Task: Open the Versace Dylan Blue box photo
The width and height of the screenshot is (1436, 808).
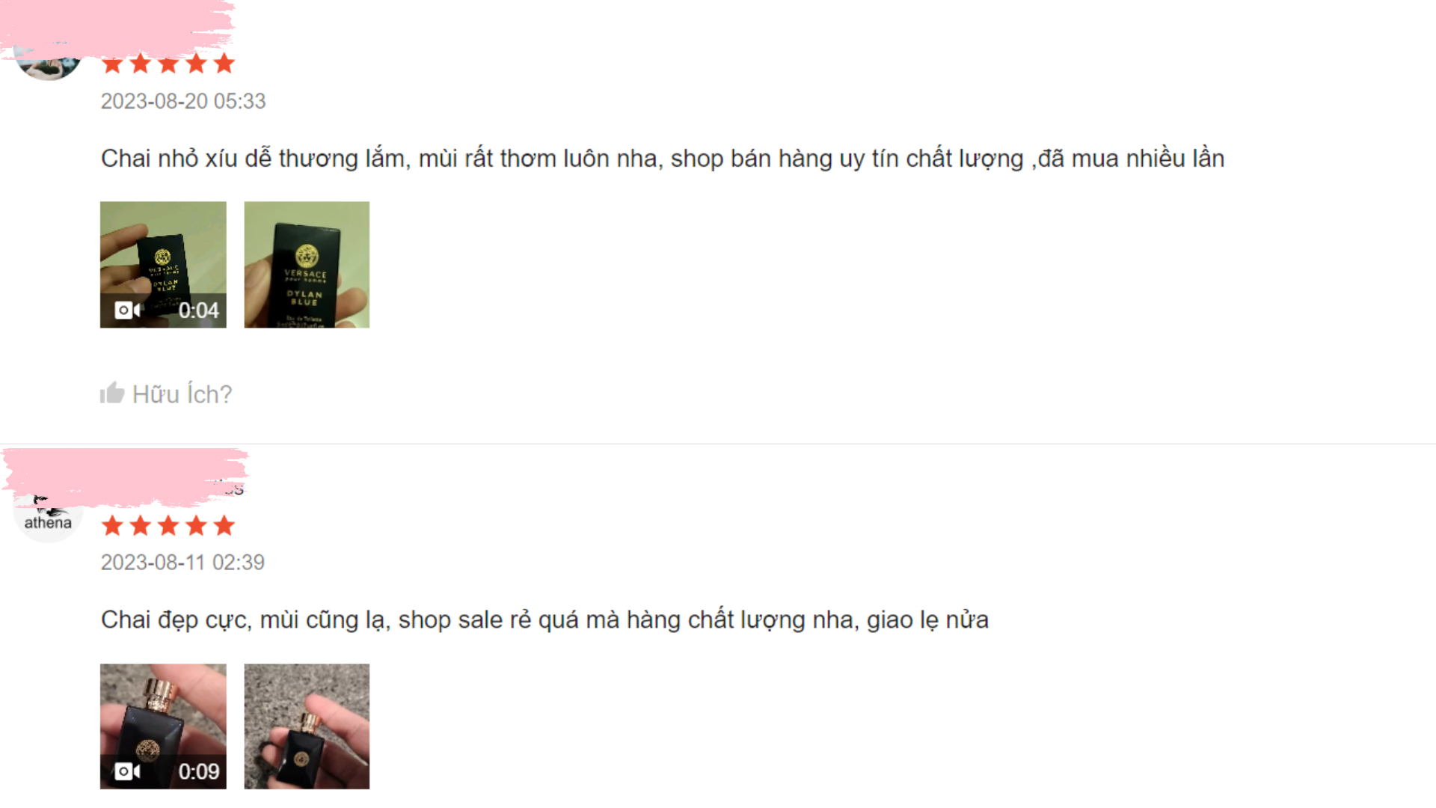Action: coord(307,264)
